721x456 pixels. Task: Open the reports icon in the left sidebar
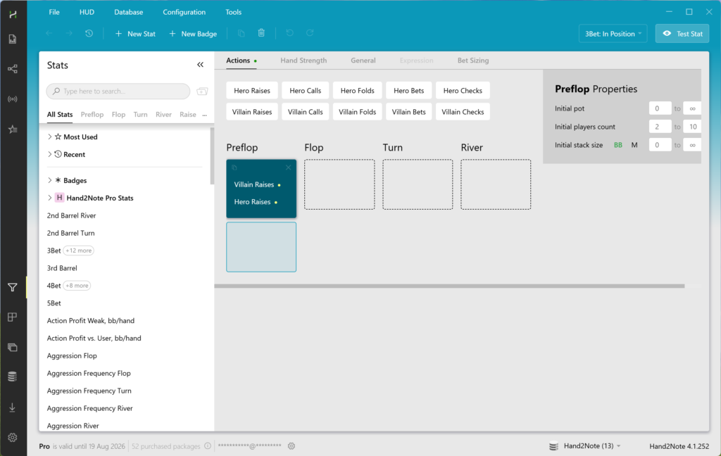pos(13,39)
